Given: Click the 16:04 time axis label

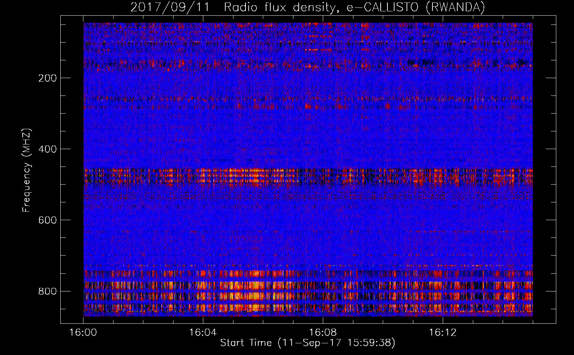Looking at the screenshot, I should tap(203, 333).
